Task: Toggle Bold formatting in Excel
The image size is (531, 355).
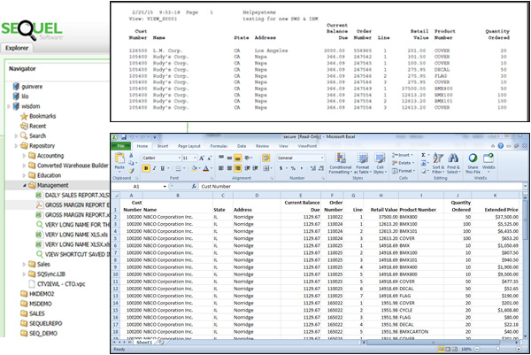Action: point(146,168)
